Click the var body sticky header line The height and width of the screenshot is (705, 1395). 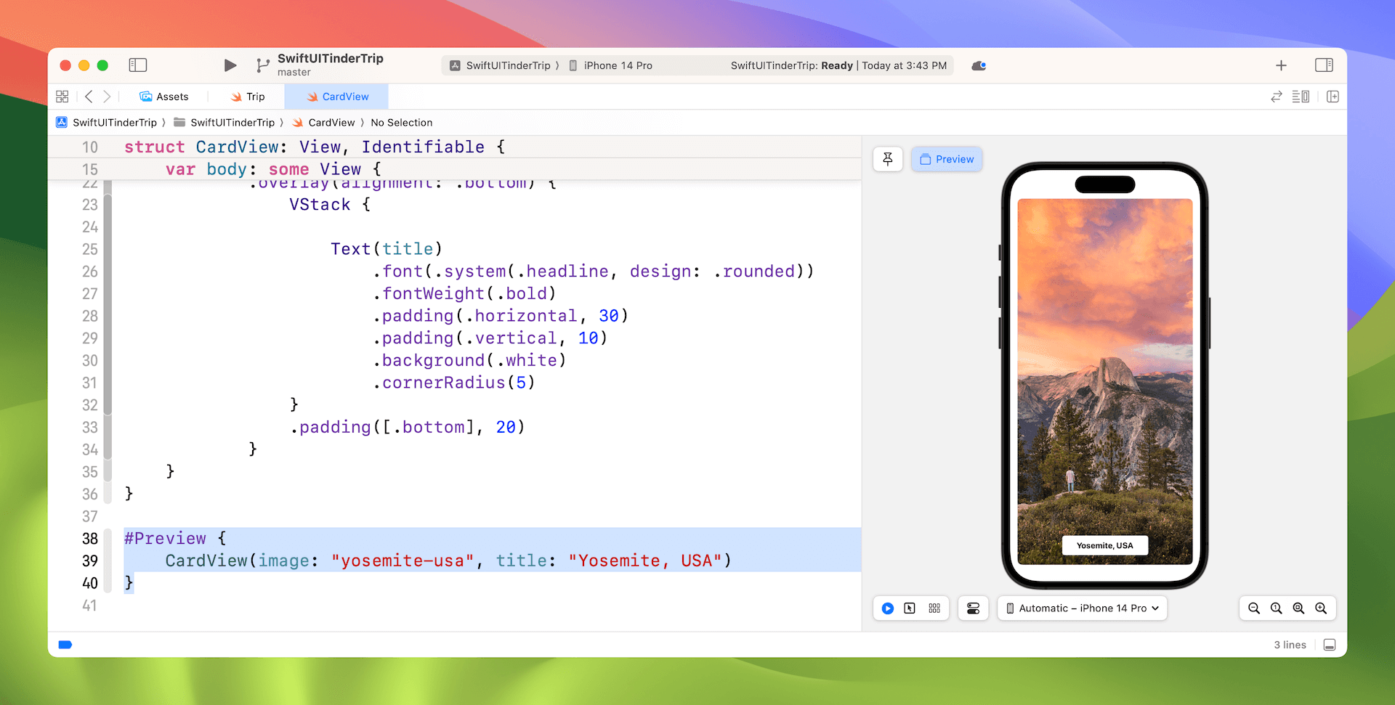(273, 169)
